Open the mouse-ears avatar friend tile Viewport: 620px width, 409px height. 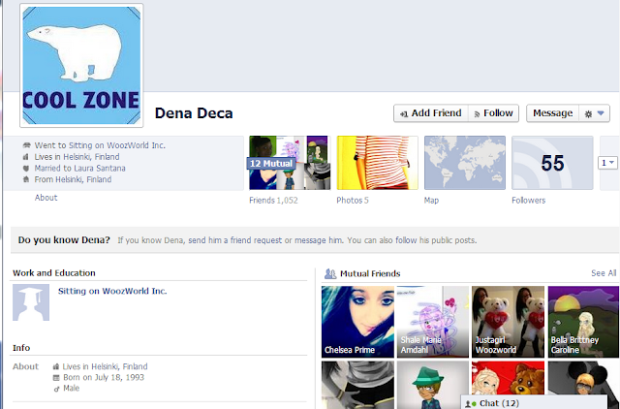pyautogui.click(x=583, y=378)
